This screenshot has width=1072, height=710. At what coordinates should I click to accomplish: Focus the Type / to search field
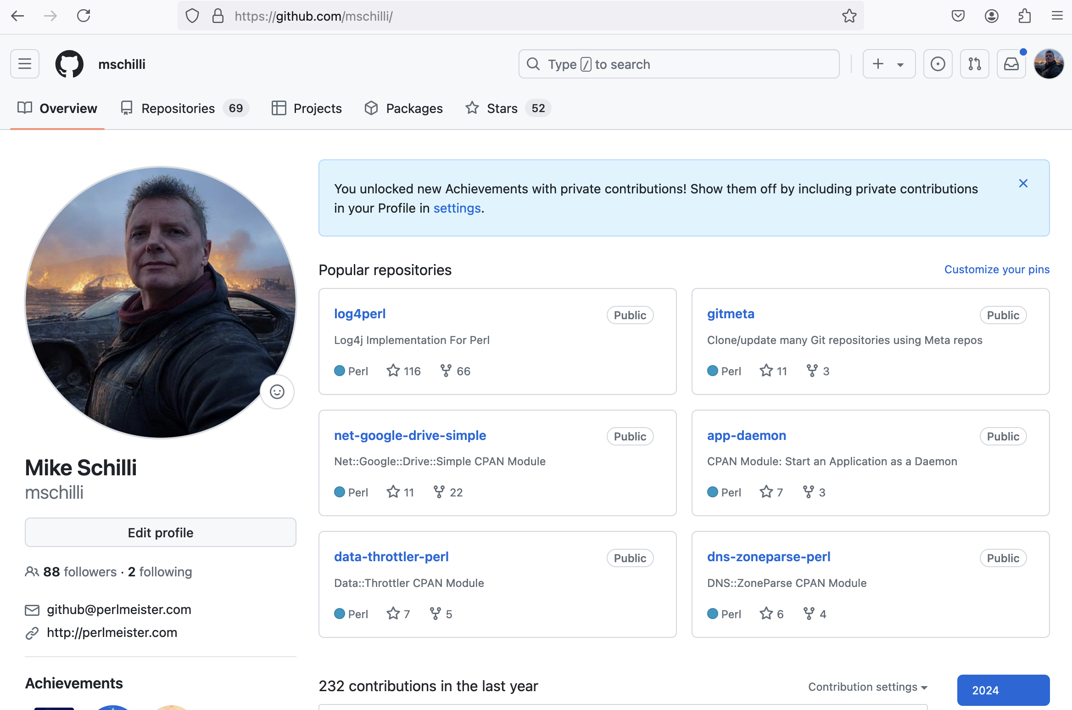(x=679, y=64)
